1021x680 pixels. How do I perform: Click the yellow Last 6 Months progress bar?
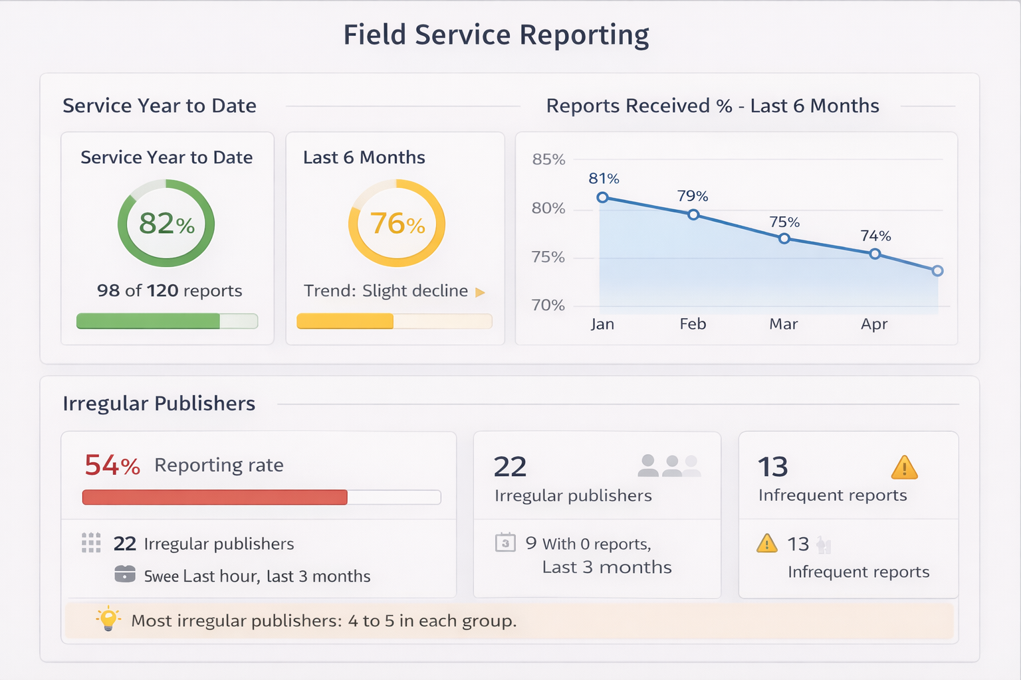pos(394,321)
